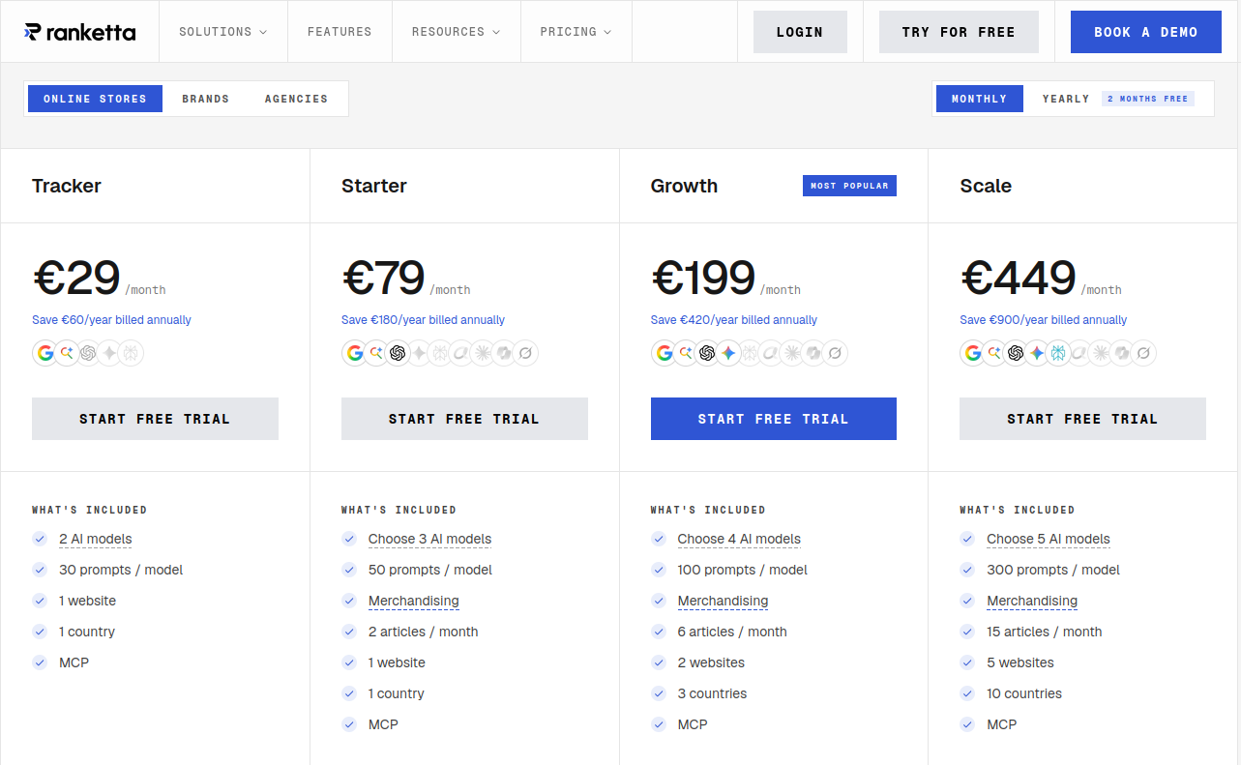The width and height of the screenshot is (1241, 765).
Task: Select the Online Stores tab
Action: 95,99
